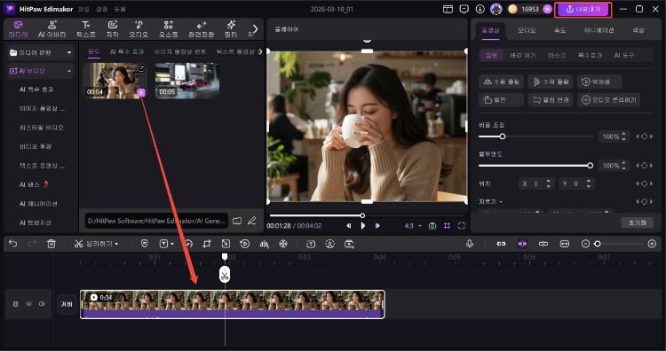Step to previous frame in player
The image size is (666, 351).
[349, 226]
